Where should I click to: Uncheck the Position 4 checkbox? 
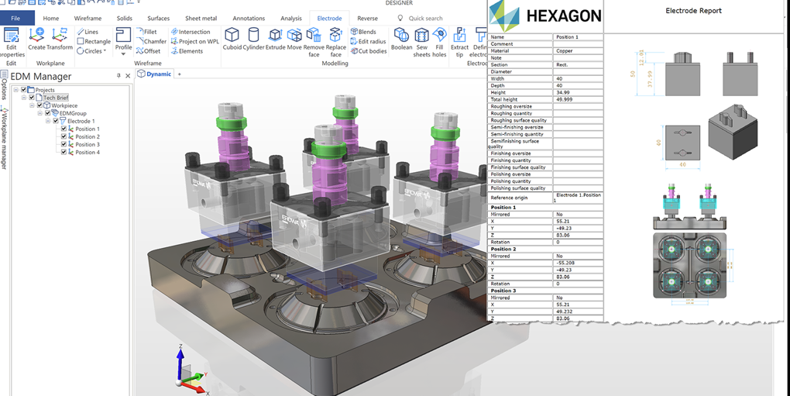click(64, 152)
